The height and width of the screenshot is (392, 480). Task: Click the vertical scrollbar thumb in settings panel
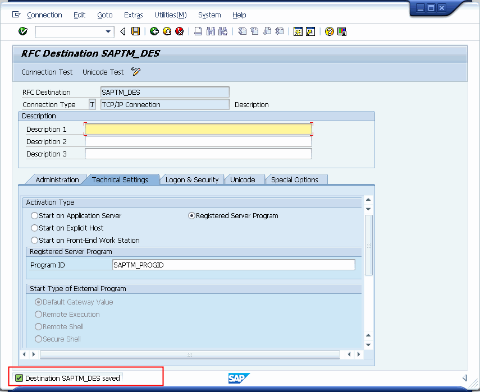(x=369, y=245)
